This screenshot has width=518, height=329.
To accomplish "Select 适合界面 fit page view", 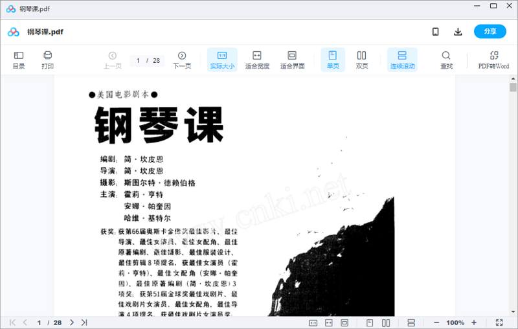I will 292,60.
